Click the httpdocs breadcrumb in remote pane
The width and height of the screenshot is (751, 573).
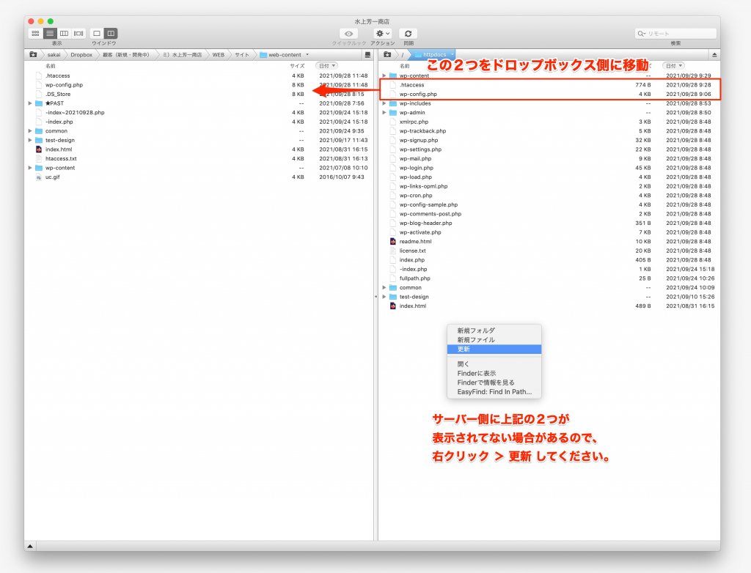click(x=434, y=55)
